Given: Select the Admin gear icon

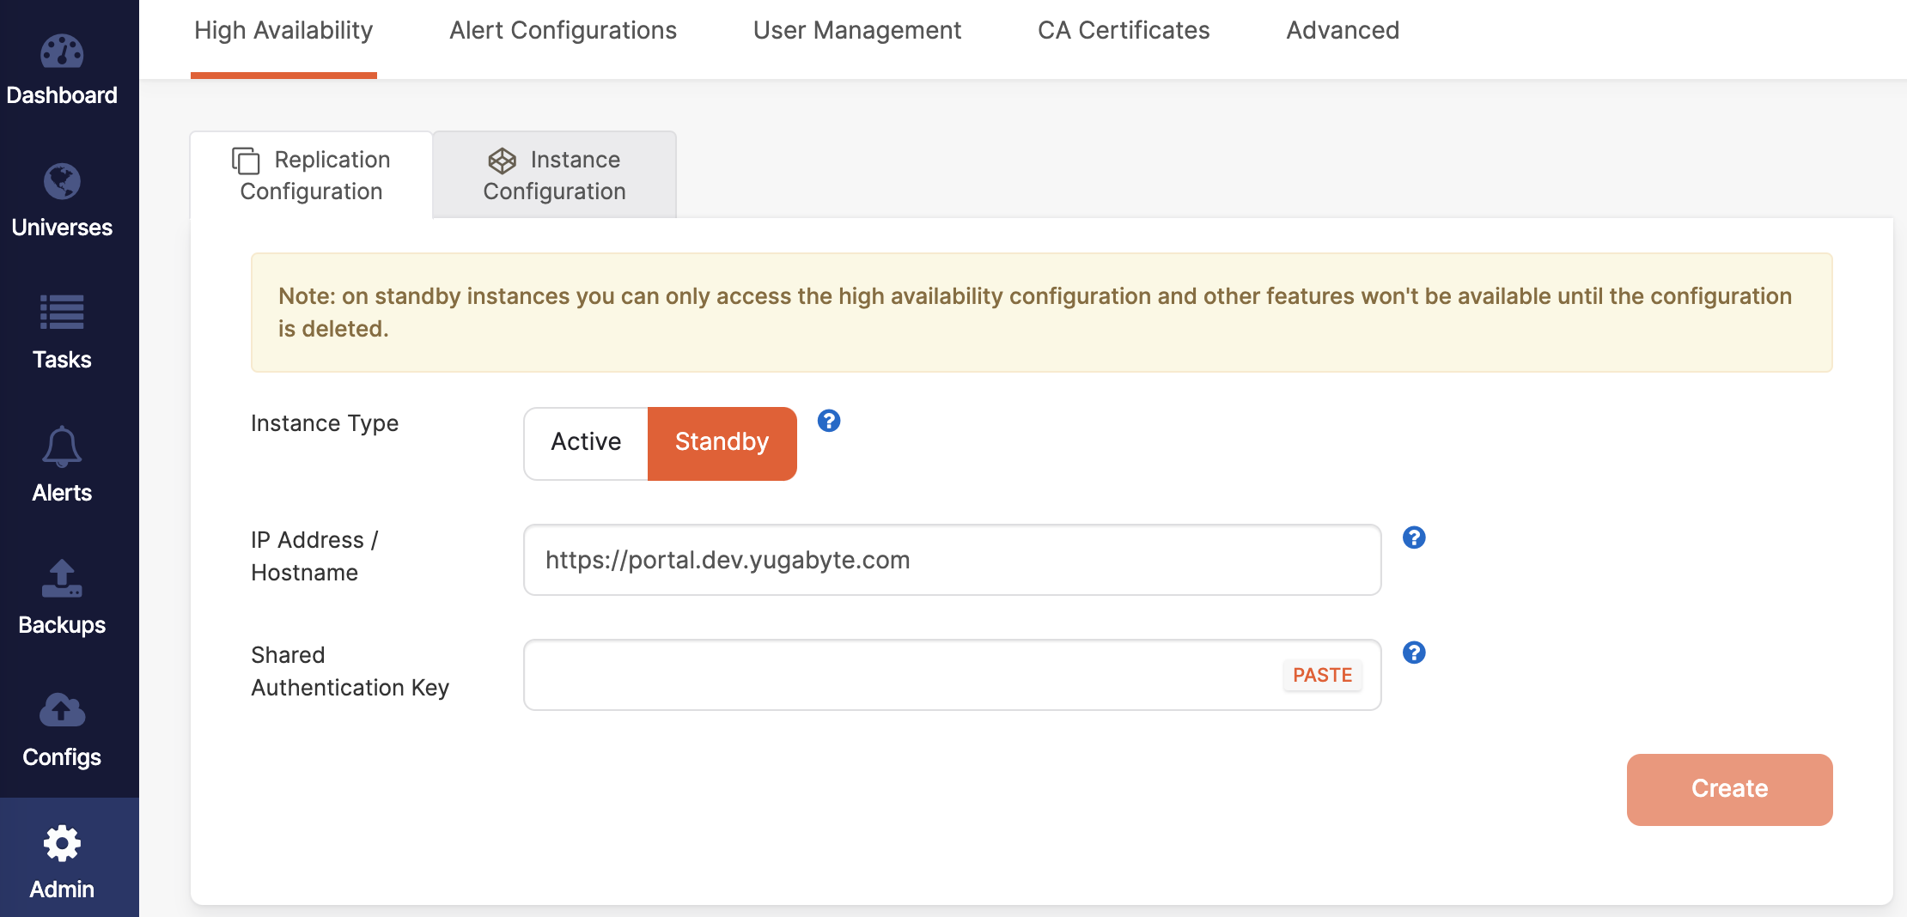Looking at the screenshot, I should click(62, 844).
